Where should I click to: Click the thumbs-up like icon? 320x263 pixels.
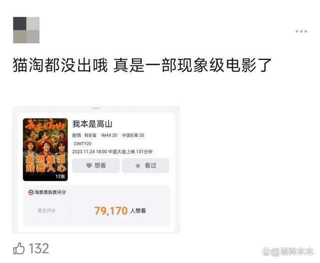[19, 248]
